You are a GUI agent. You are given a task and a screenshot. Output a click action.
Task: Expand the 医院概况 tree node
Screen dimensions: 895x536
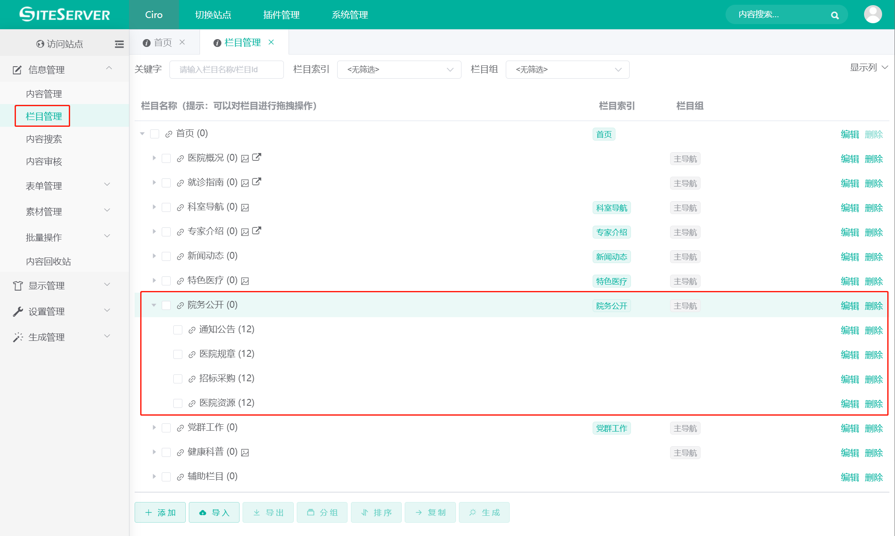coord(154,158)
